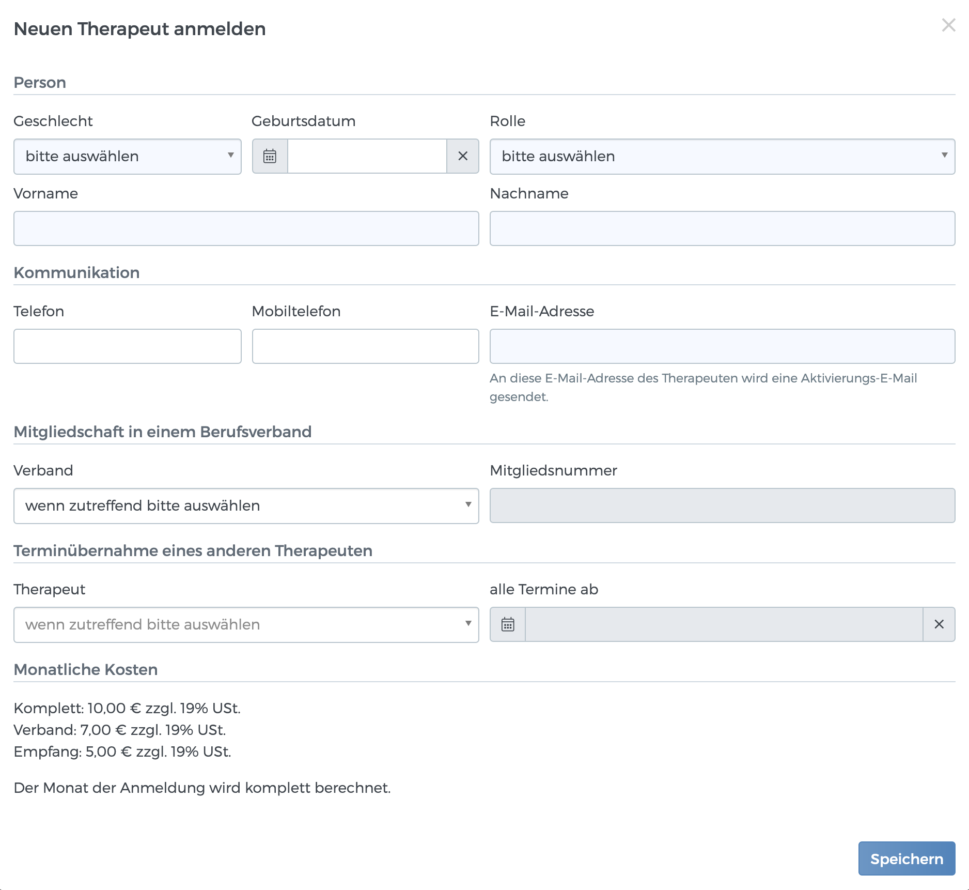The width and height of the screenshot is (969, 890).
Task: Clear the Geburtsdatum field with the X icon
Action: [x=463, y=156]
